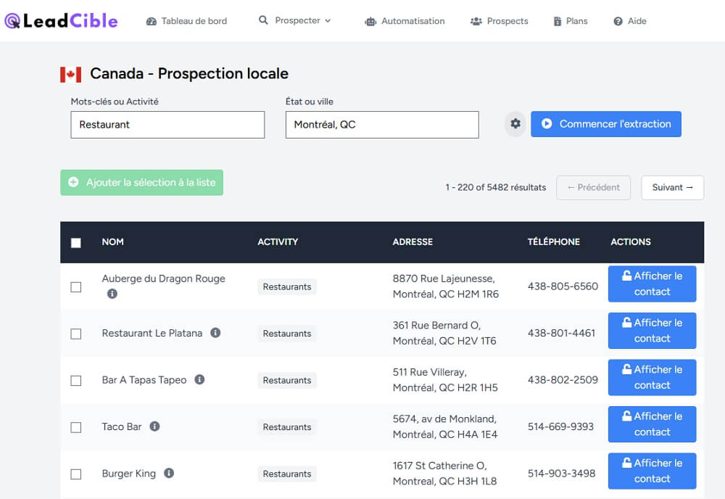Open the Tableau de bord page
Viewport: 725px width, 499px height.
pos(186,21)
